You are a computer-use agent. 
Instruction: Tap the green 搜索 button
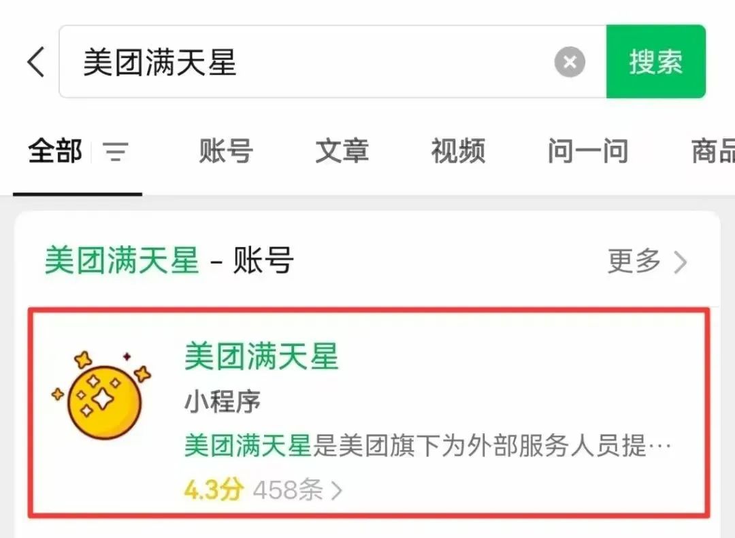pos(655,61)
